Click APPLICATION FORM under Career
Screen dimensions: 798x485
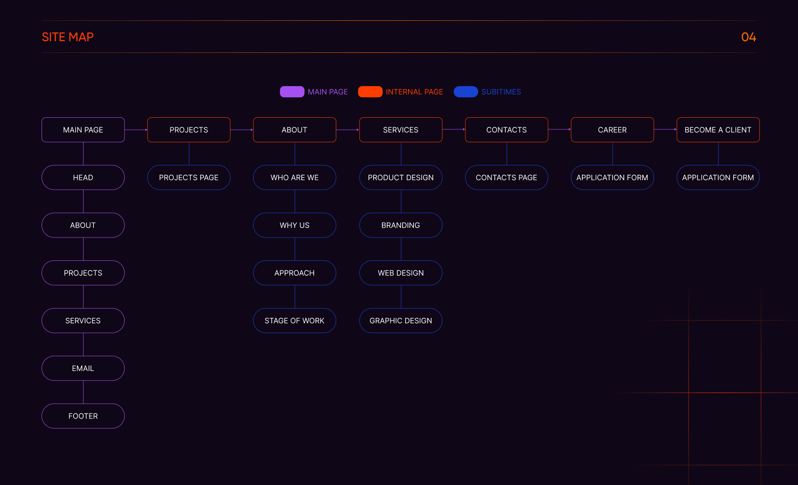point(612,178)
